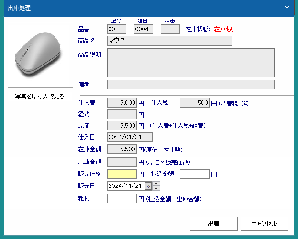Click the 販売日 up spinner arrow

click(157, 184)
